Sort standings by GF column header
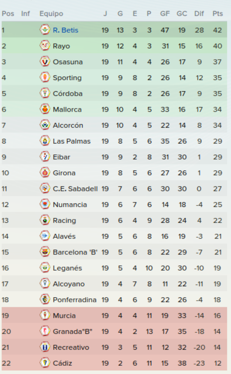Screen dimensions: 231x374 point(165,14)
